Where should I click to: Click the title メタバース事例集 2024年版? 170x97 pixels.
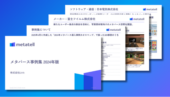pos(35,62)
